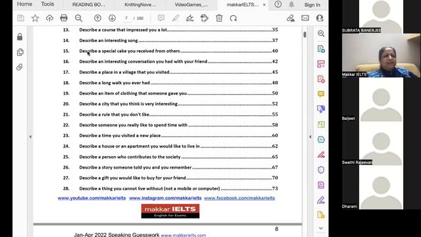
Task: Open the www.instagram.com/makkarielts link
Action: pyautogui.click(x=165, y=198)
